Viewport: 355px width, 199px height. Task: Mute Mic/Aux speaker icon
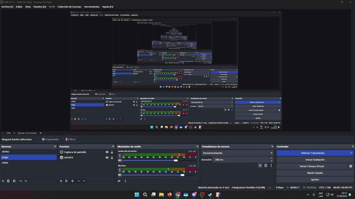120,175
